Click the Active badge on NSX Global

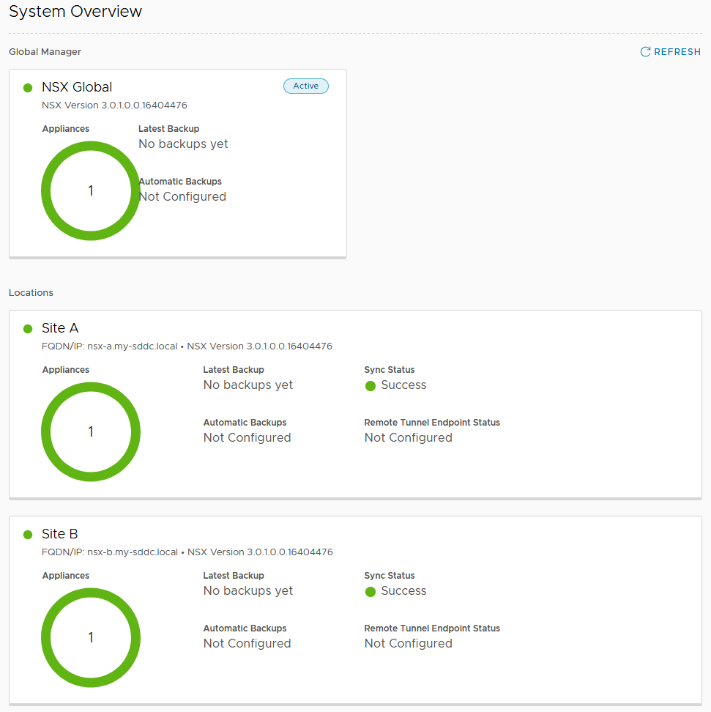(x=305, y=86)
